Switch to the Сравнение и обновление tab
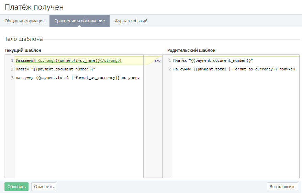This screenshot has height=193, width=302. click(x=79, y=21)
